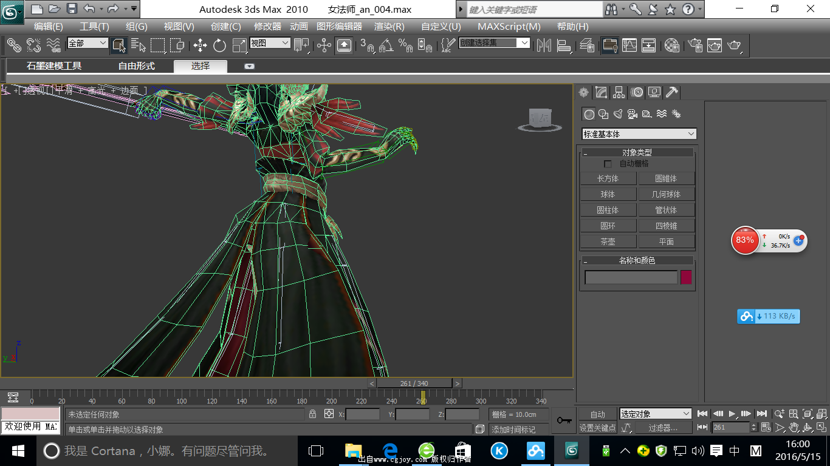This screenshot has width=830, height=466.
Task: Expand the ribbon minimize options arrow
Action: tap(249, 66)
